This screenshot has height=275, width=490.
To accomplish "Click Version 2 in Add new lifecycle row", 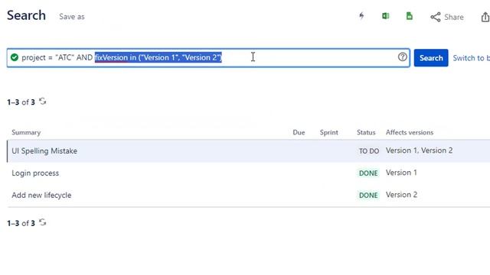I will coord(401,195).
